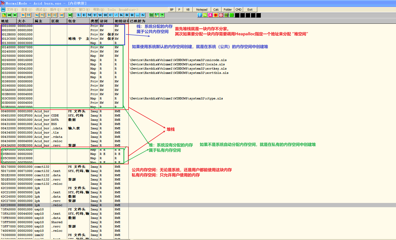Sort by the 属主 column header

pyautogui.click(x=42, y=21)
